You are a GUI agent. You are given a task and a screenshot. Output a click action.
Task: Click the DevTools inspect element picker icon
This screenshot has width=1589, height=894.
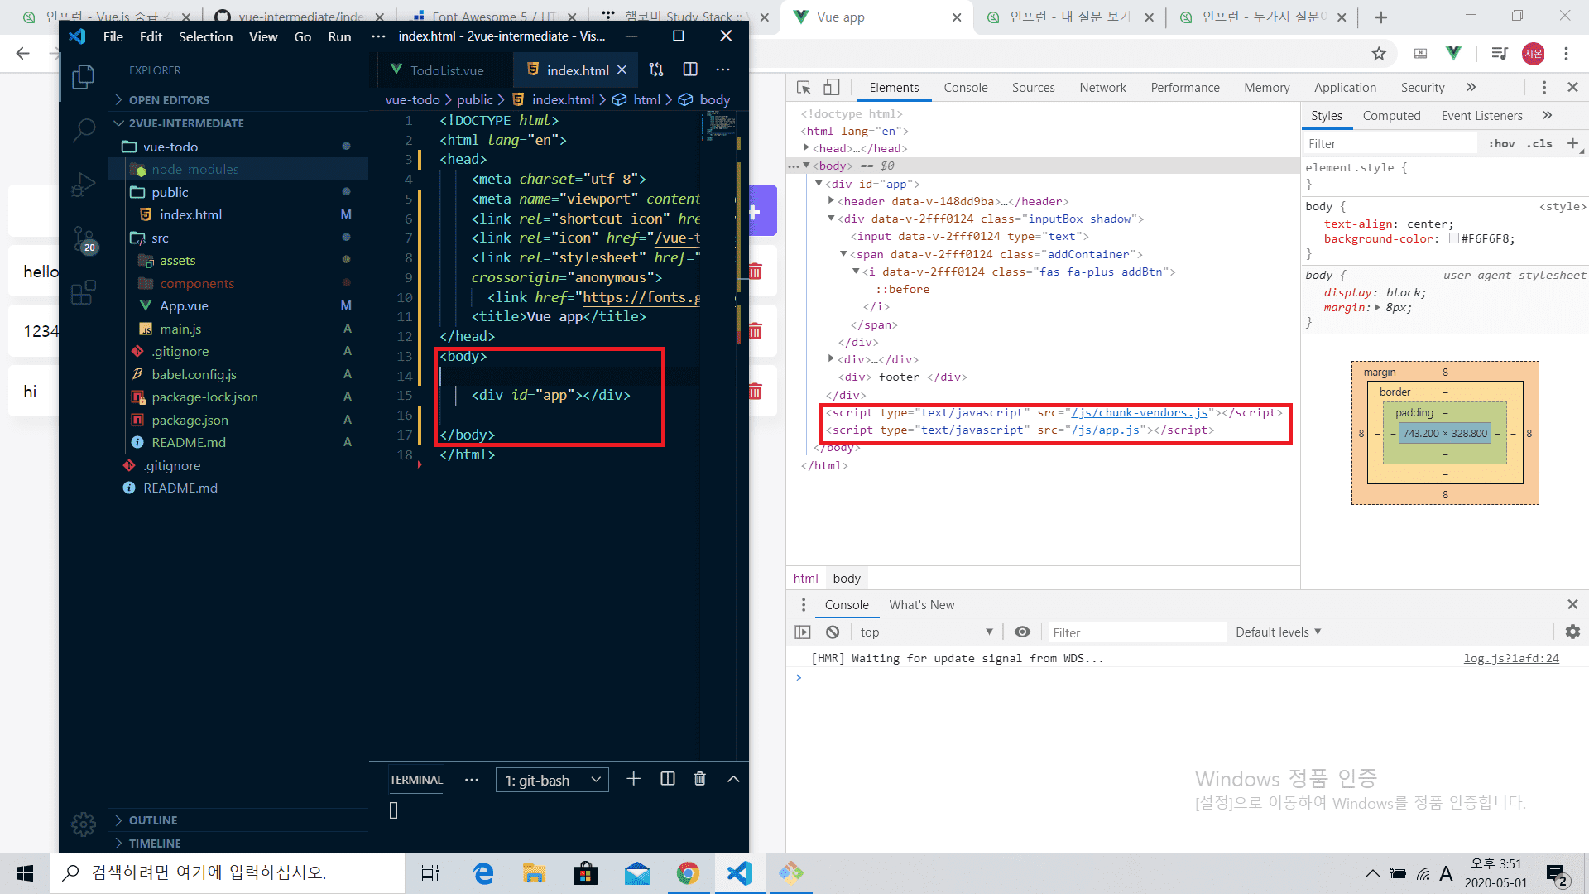point(803,87)
